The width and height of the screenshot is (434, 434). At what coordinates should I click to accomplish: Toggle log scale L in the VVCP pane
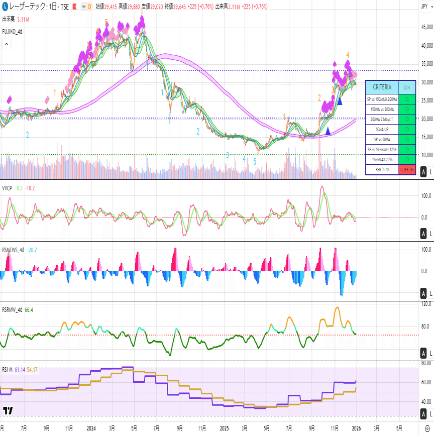click(x=430, y=234)
